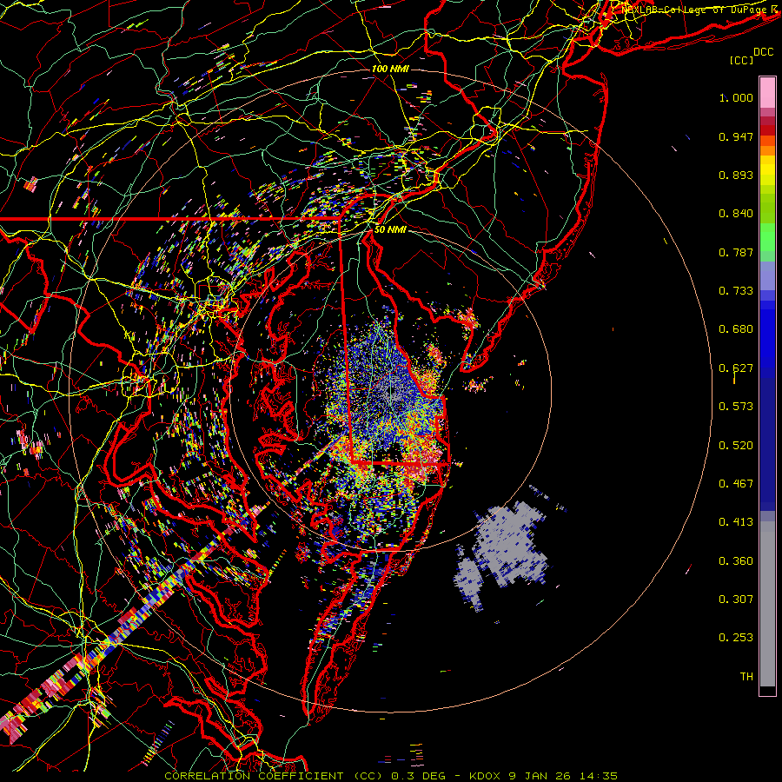Click the 0.893 legend value
The width and height of the screenshot is (782, 782).
(x=736, y=175)
